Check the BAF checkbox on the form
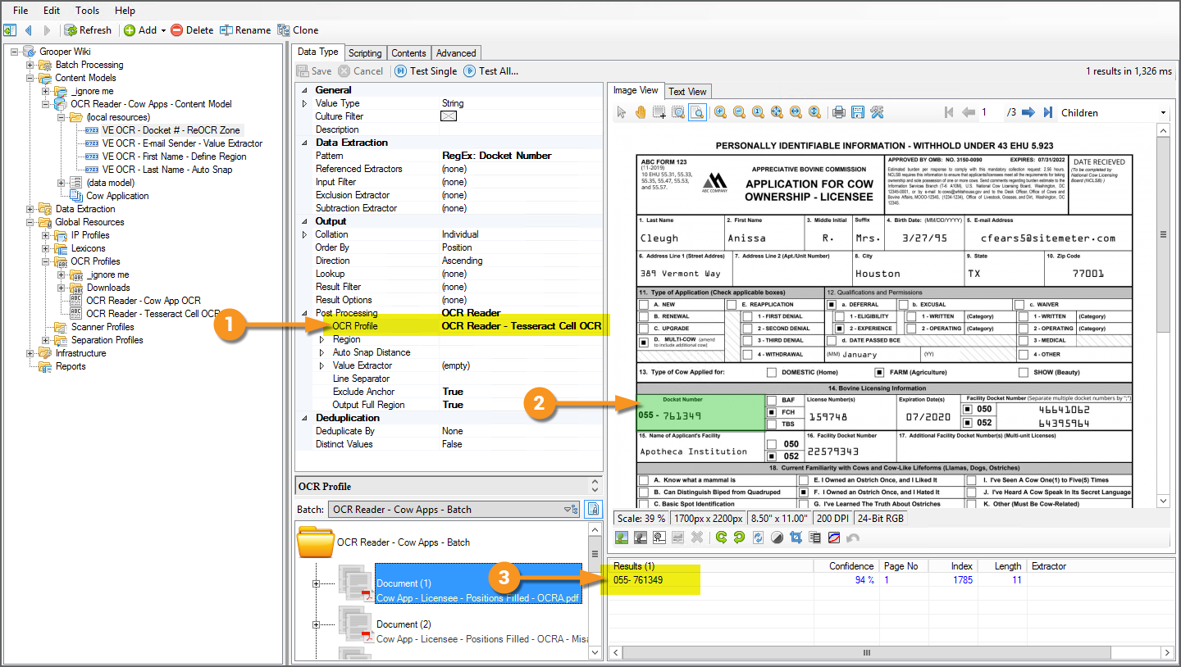Viewport: 1181px width, 667px height. [772, 401]
